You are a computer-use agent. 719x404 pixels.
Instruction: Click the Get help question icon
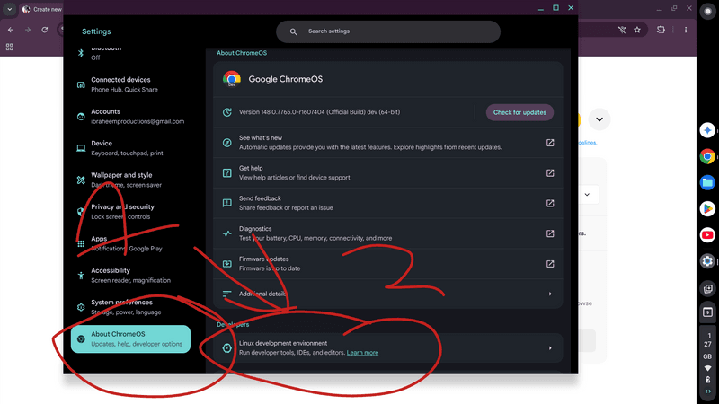pos(227,173)
